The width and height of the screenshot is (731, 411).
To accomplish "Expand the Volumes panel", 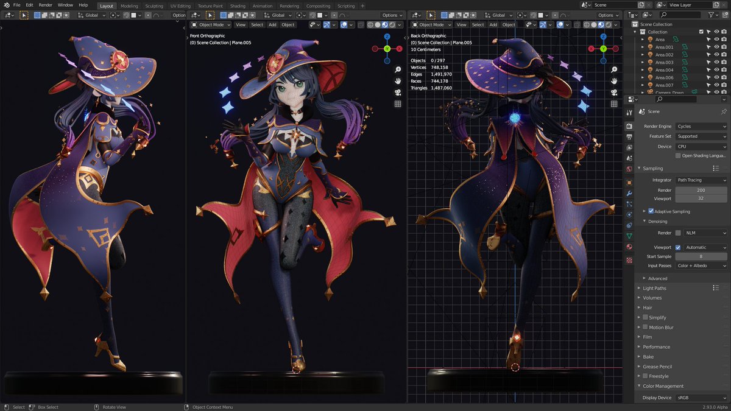I will (639, 298).
